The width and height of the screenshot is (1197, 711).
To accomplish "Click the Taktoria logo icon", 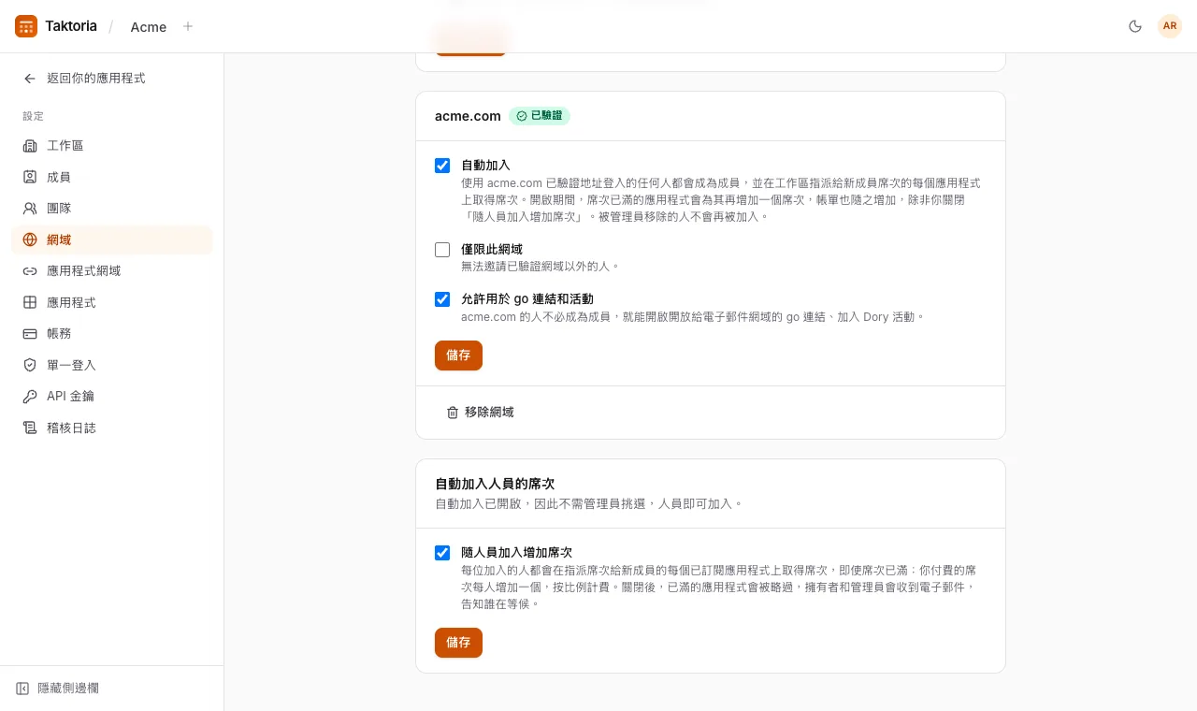I will [26, 26].
